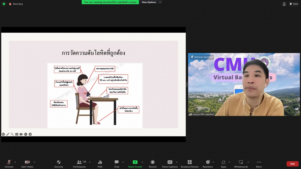
Task: Click Remove Spotlight on speaker video
Action: 202,57
